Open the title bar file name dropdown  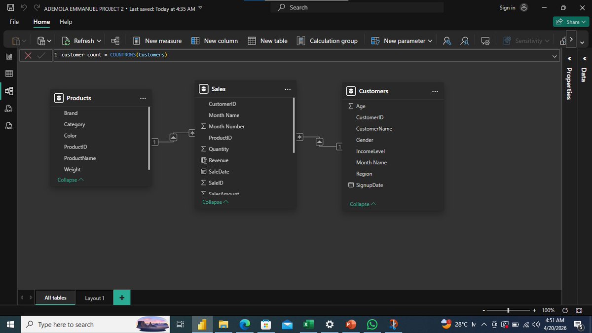[x=200, y=9]
